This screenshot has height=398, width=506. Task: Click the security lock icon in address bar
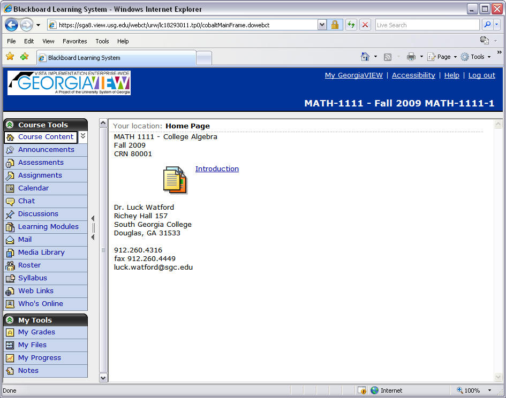click(335, 25)
